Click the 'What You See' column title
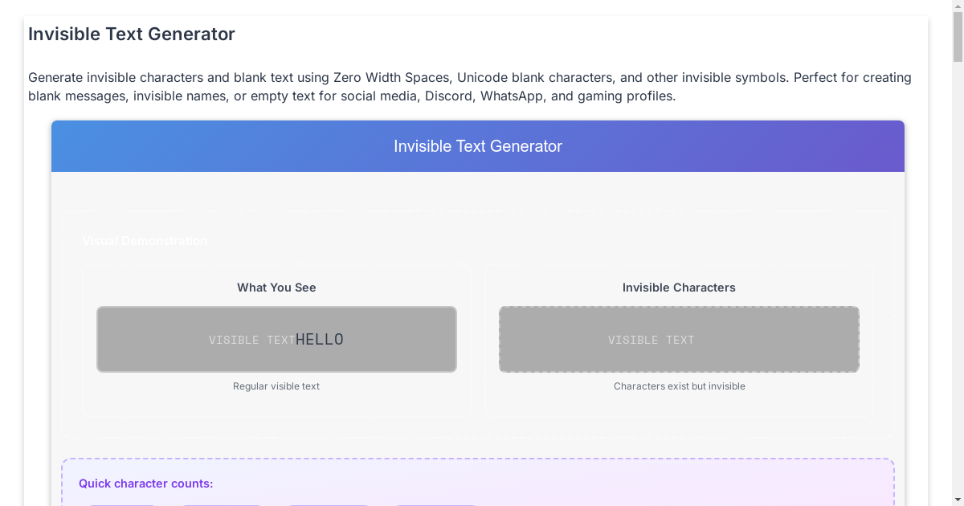This screenshot has height=506, width=964. coord(276,287)
